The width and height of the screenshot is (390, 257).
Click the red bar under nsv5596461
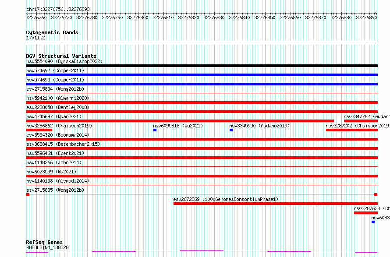[202, 158]
